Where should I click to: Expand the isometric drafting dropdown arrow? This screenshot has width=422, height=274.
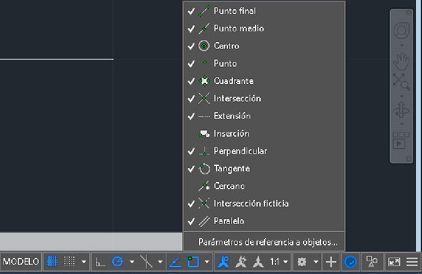pos(161,262)
